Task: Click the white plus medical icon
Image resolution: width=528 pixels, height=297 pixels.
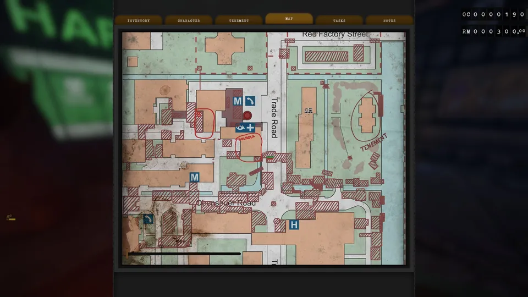Action: pyautogui.click(x=250, y=128)
